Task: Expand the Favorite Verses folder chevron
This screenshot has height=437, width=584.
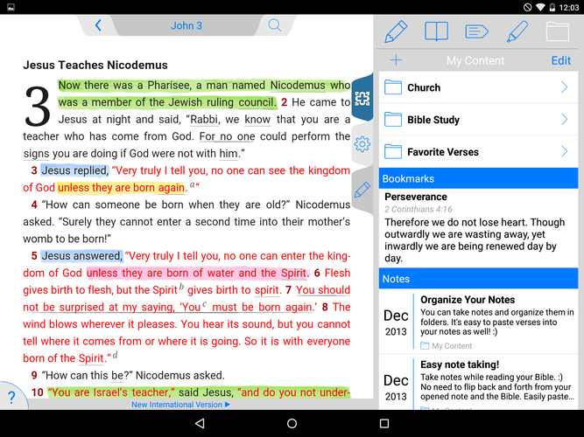Action: (x=565, y=151)
